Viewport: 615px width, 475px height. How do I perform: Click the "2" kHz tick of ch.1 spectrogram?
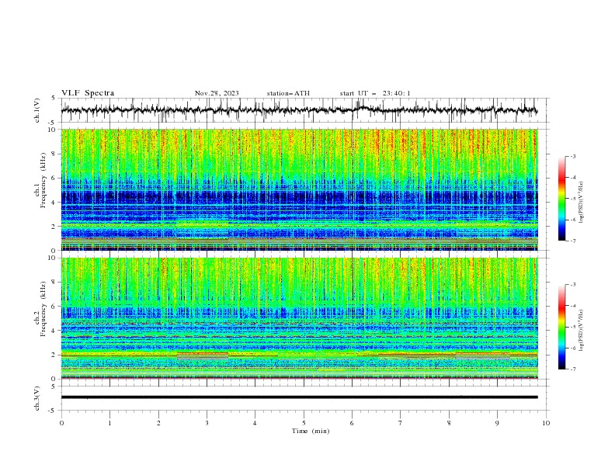pyautogui.click(x=54, y=227)
